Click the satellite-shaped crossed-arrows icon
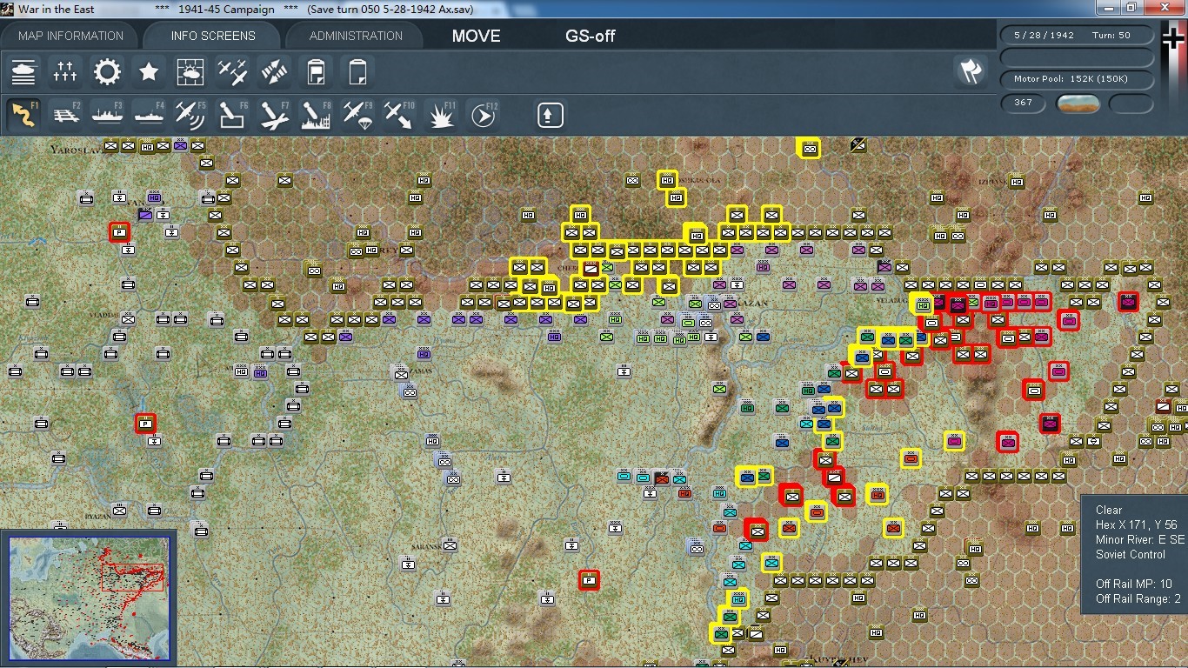This screenshot has width=1188, height=668. [274, 72]
